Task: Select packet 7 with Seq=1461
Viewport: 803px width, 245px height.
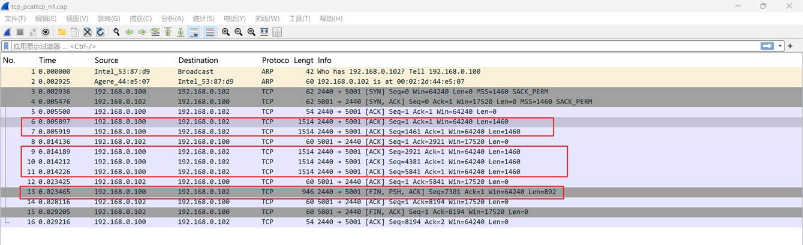Action: pyautogui.click(x=401, y=131)
